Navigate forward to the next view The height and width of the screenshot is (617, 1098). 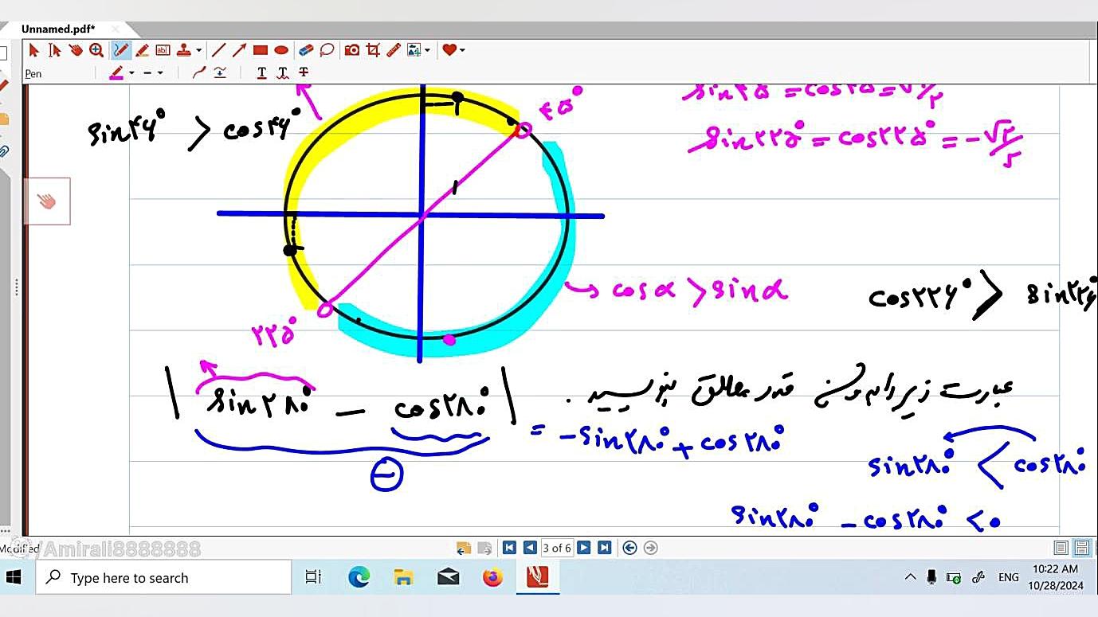click(650, 548)
